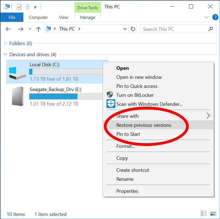Open the Help question mark icon
220x219 pixels.
point(215,17)
